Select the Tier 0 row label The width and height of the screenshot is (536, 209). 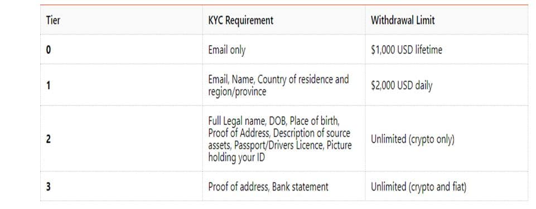tap(48, 50)
